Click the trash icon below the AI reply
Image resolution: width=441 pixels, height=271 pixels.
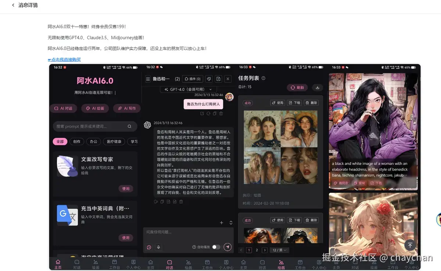point(181,202)
